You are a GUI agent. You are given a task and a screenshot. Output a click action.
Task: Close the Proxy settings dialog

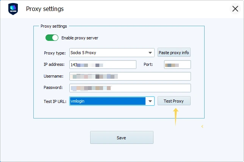coord(235,9)
